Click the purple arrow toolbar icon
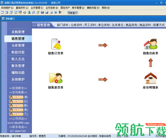 pyautogui.click(x=24, y=12)
